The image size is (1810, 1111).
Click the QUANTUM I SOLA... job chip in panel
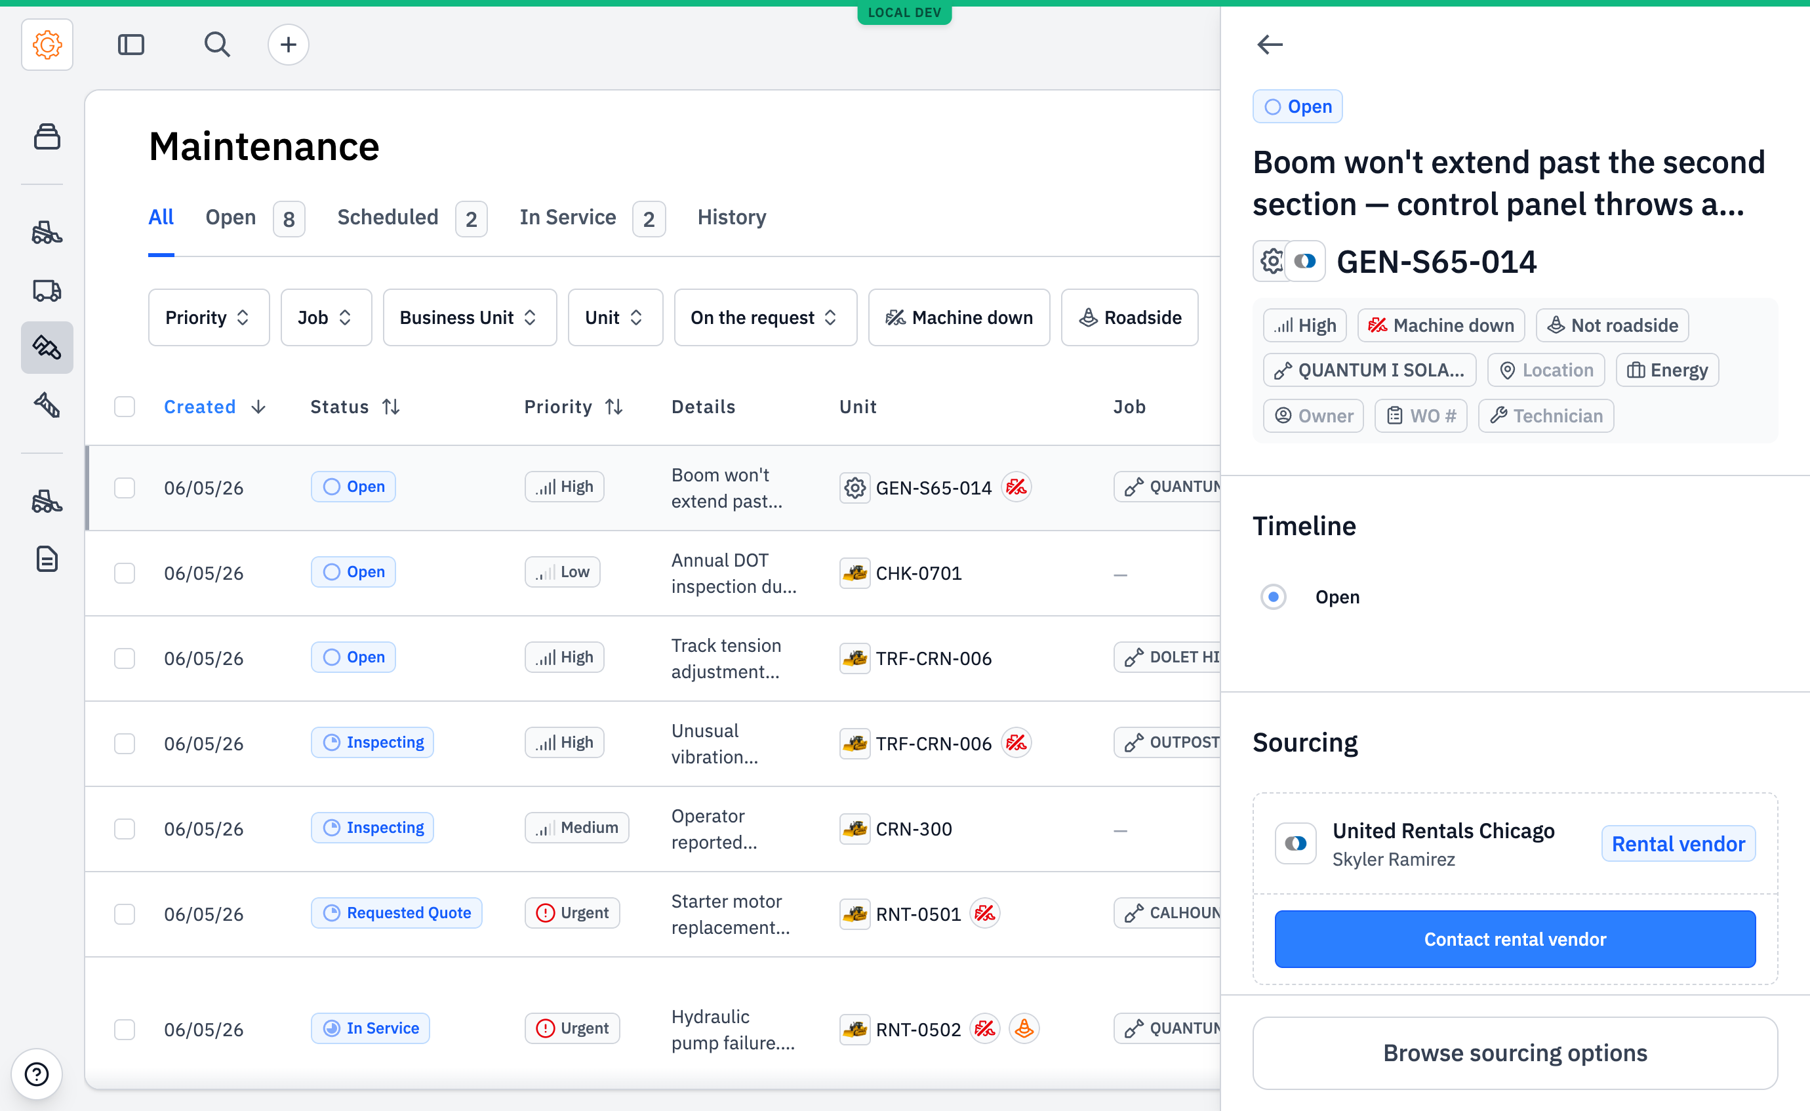[x=1369, y=371]
